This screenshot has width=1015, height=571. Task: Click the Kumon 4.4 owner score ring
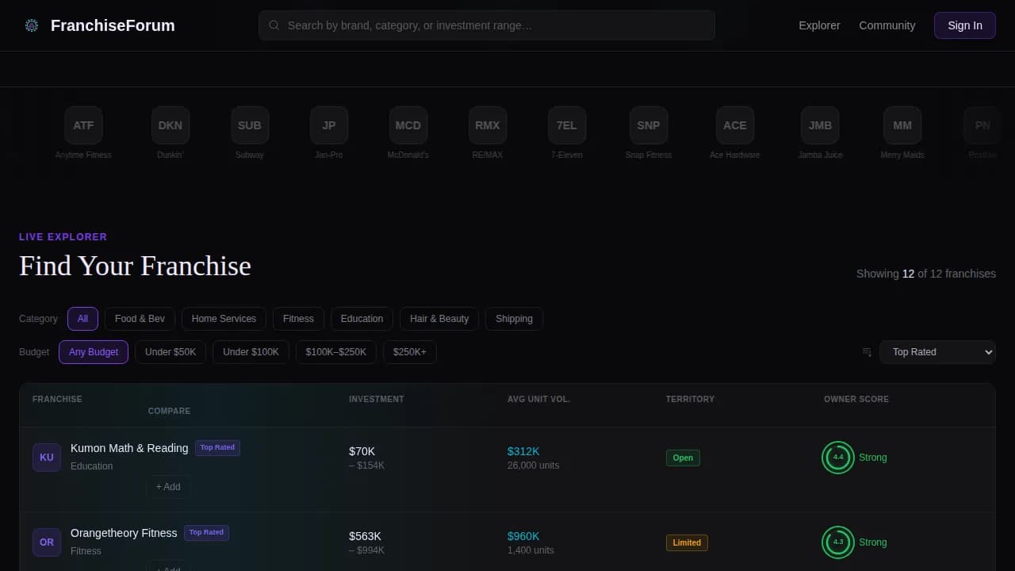838,458
